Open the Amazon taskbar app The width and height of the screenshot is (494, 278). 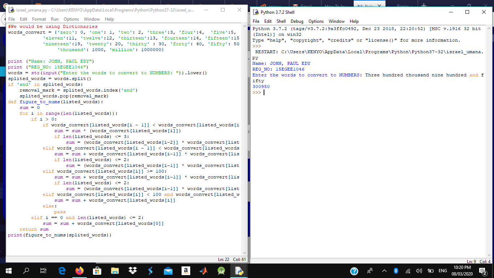click(x=186, y=270)
